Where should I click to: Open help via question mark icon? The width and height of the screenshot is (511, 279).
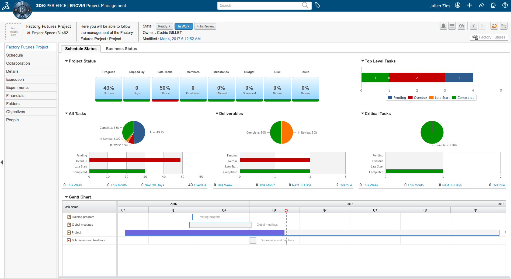[505, 5]
